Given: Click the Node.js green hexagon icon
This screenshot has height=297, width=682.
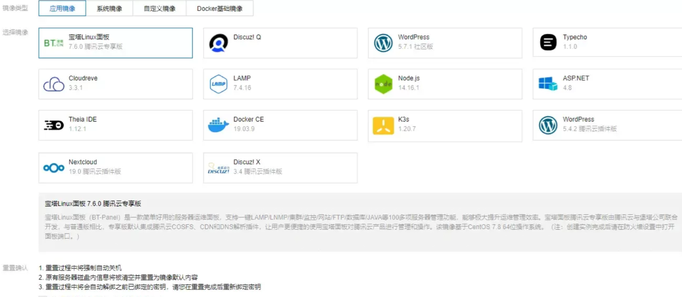Looking at the screenshot, I should click(x=383, y=84).
